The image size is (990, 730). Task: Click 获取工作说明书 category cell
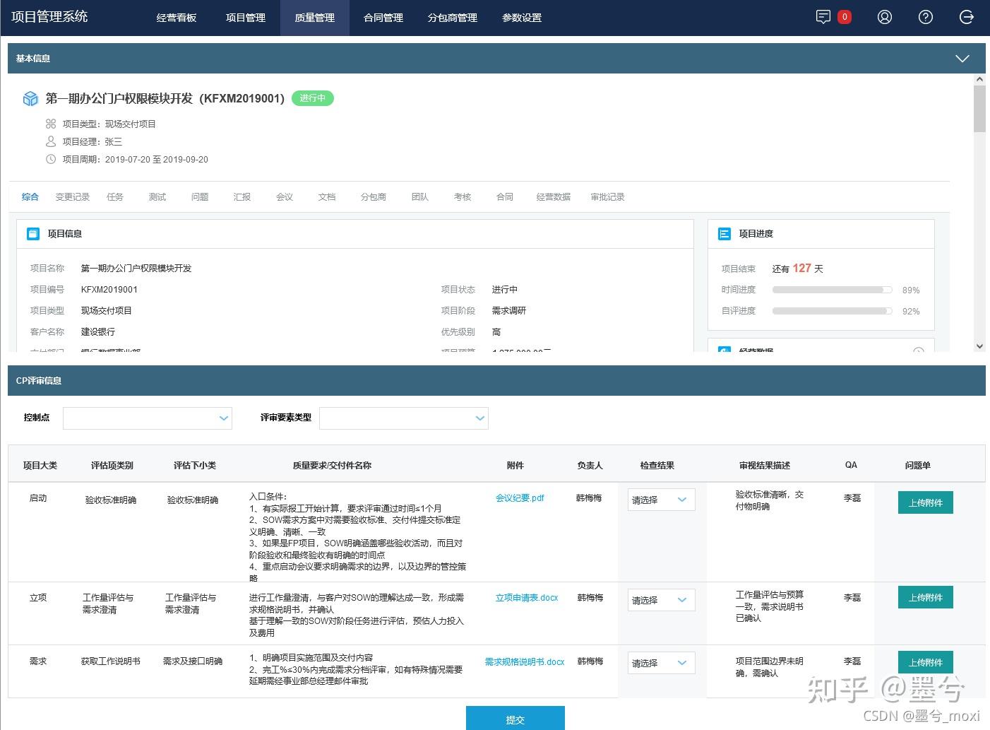click(111, 661)
